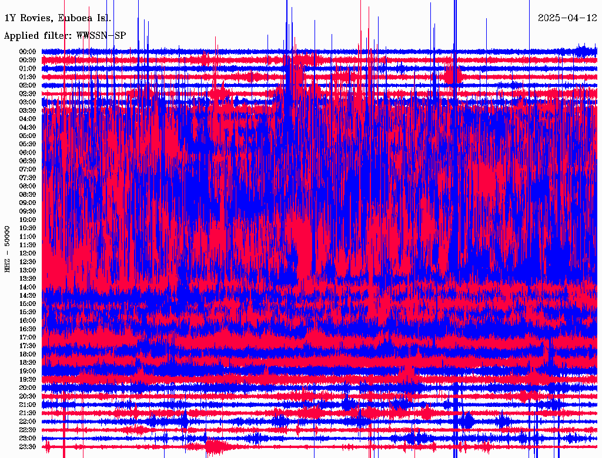This screenshot has width=602, height=458.
Task: Pick the 04:30 time row label
Action: pyautogui.click(x=28, y=127)
